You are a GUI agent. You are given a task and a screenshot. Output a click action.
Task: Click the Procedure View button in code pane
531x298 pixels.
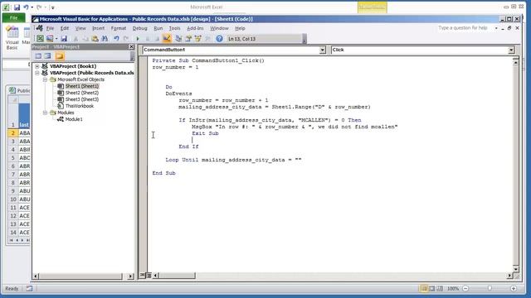click(143, 276)
